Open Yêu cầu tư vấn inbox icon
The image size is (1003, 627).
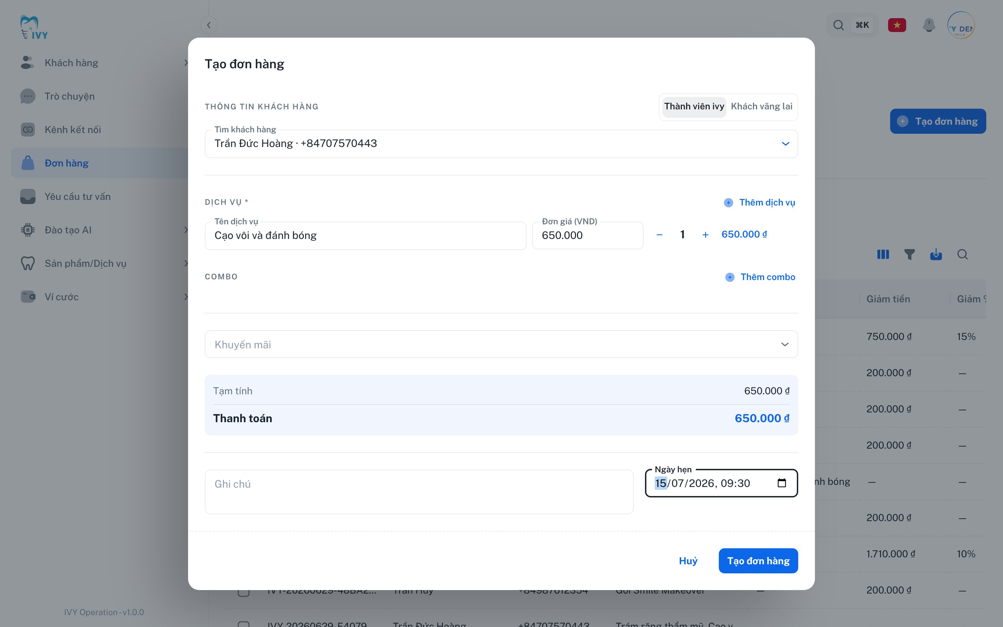click(28, 196)
